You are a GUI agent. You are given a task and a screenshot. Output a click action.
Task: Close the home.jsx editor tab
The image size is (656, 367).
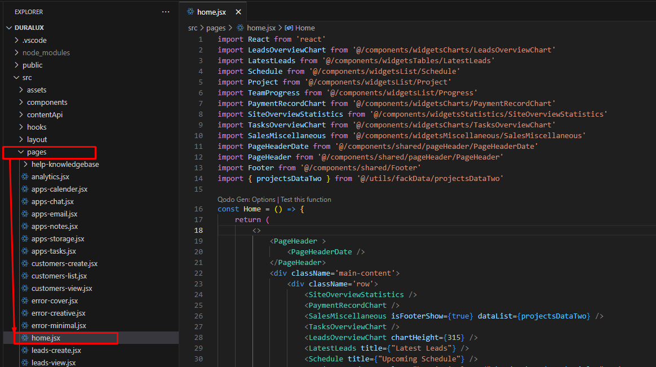click(238, 12)
